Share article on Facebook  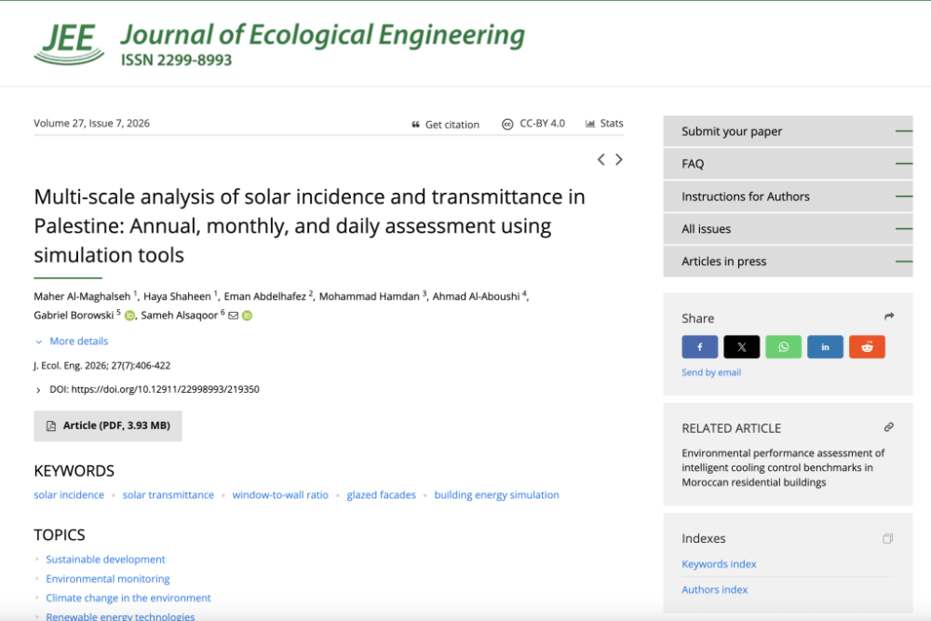pos(699,346)
